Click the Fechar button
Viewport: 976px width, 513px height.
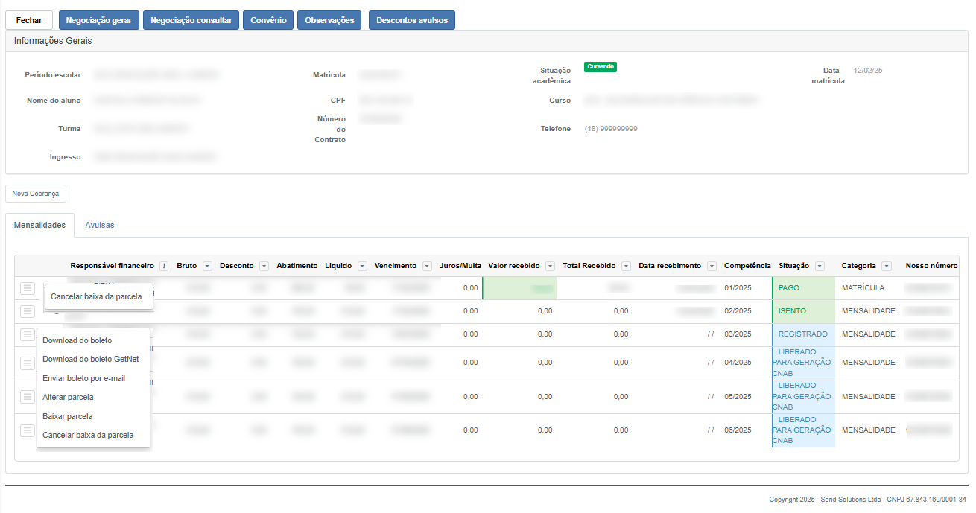pos(29,20)
